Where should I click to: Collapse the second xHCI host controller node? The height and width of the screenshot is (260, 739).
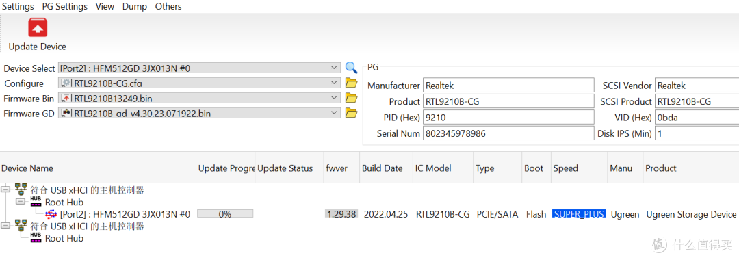pos(5,226)
